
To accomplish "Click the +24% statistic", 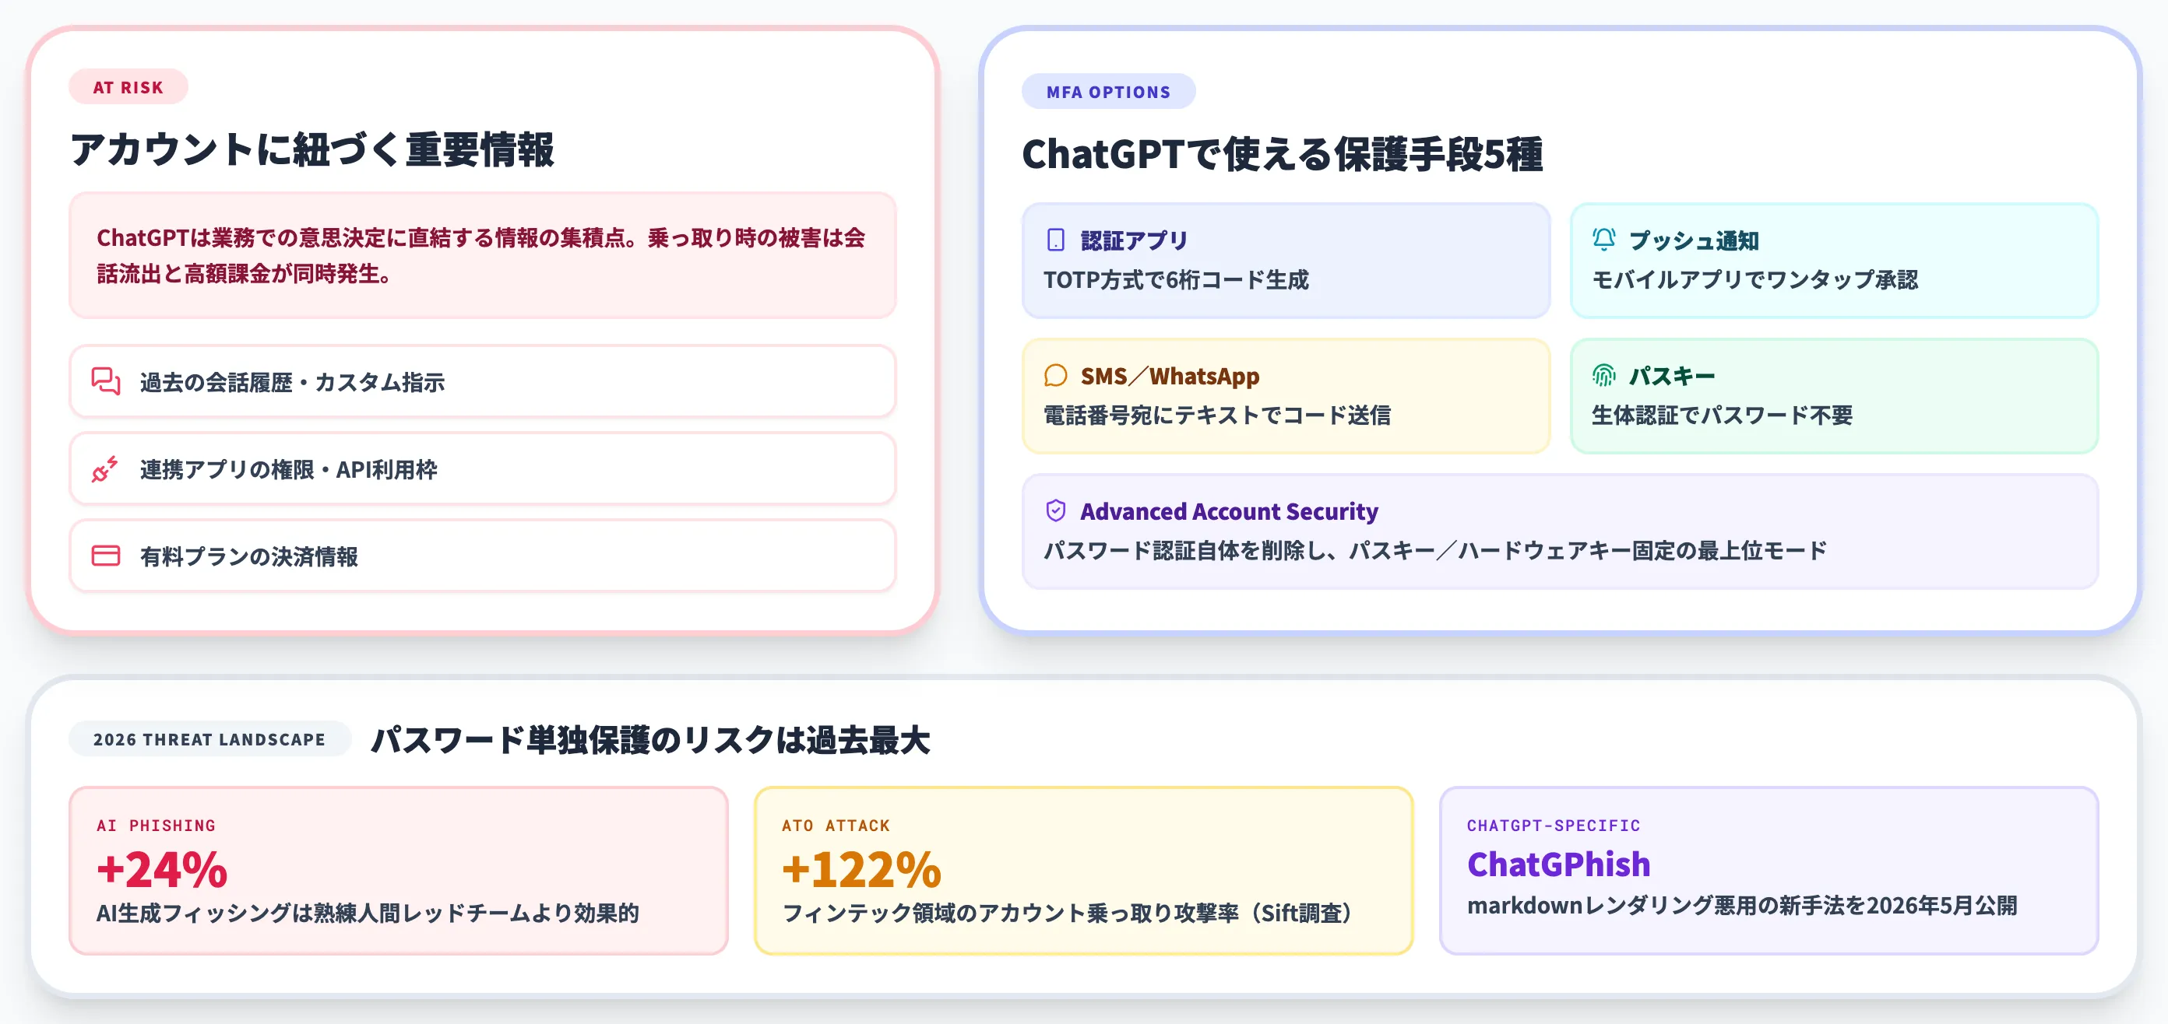I will [162, 869].
